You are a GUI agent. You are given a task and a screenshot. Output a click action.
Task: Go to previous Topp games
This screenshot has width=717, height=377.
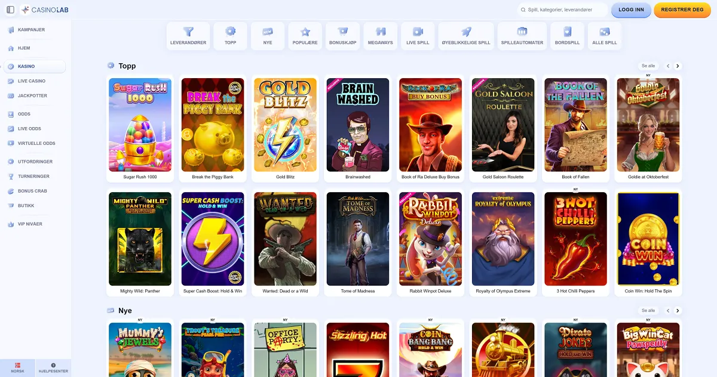pos(669,66)
